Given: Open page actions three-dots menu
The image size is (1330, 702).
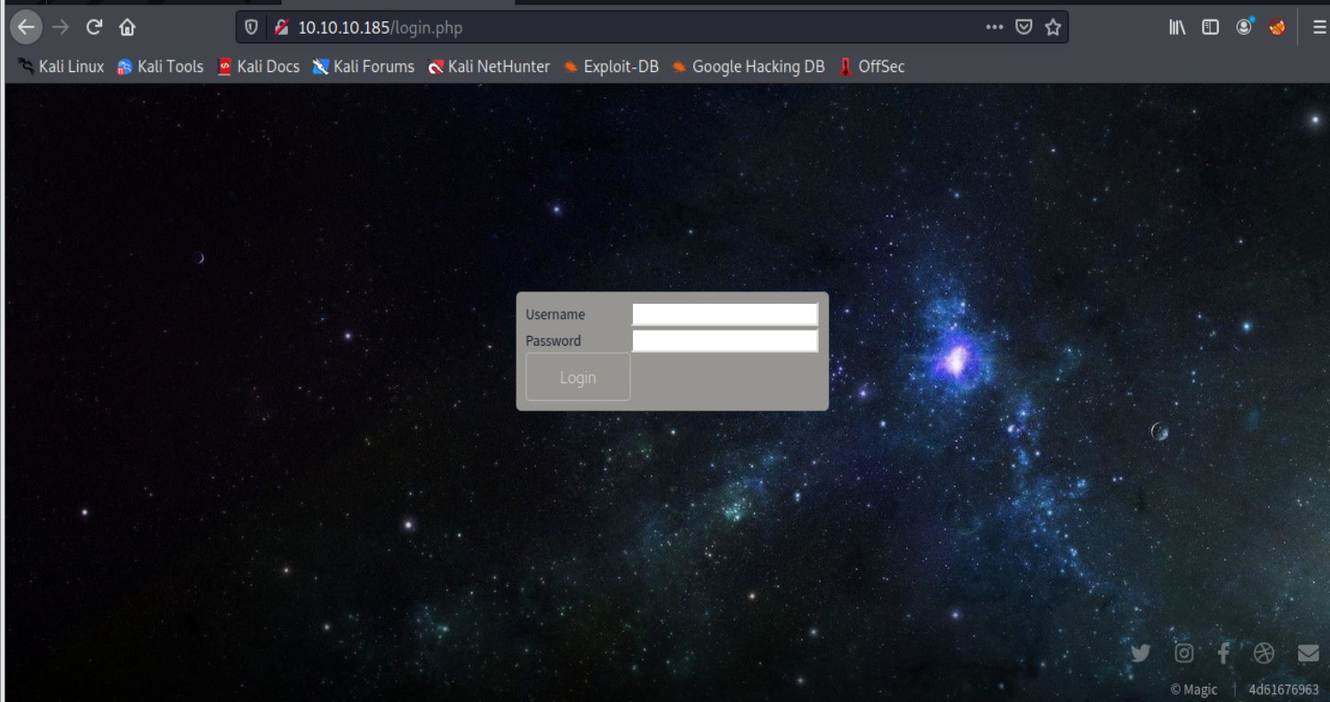Looking at the screenshot, I should [994, 28].
